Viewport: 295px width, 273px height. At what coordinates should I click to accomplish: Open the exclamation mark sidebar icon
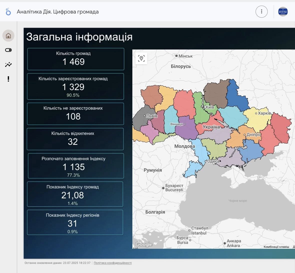point(8,79)
